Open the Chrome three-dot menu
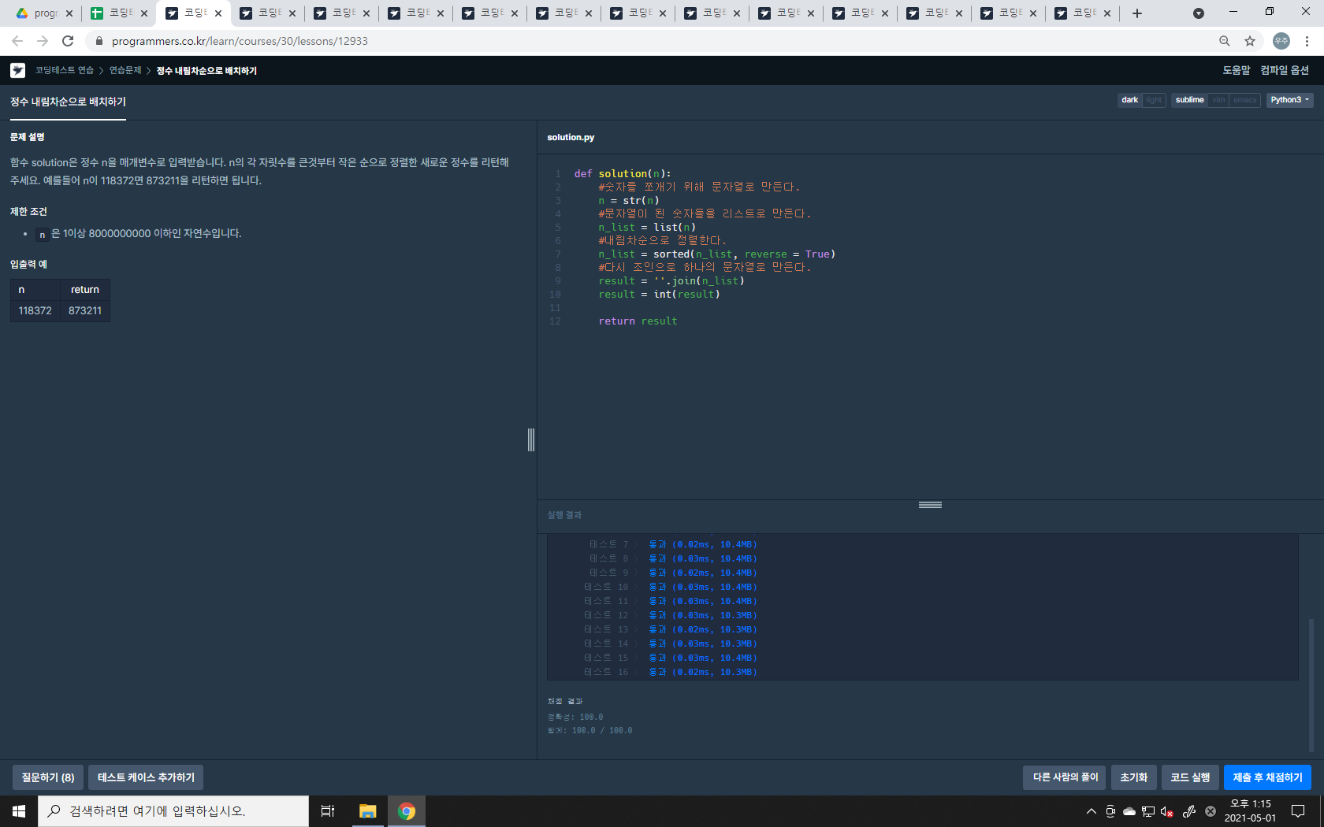1324x827 pixels. [x=1307, y=41]
